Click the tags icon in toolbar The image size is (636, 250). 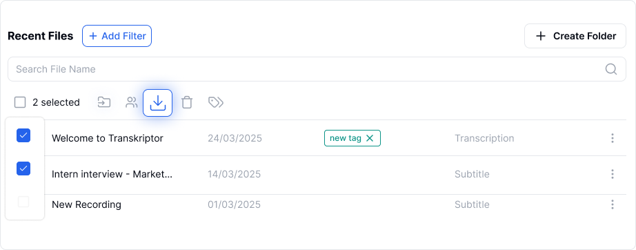click(x=216, y=102)
